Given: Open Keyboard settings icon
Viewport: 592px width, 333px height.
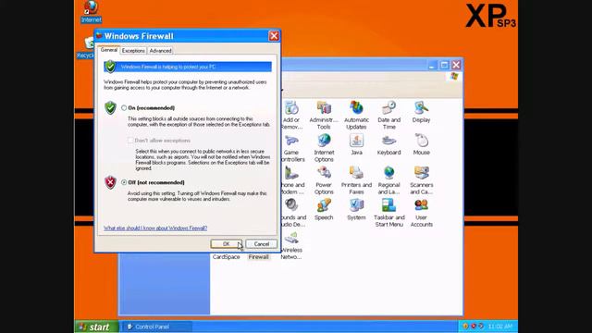Looking at the screenshot, I should (388, 141).
